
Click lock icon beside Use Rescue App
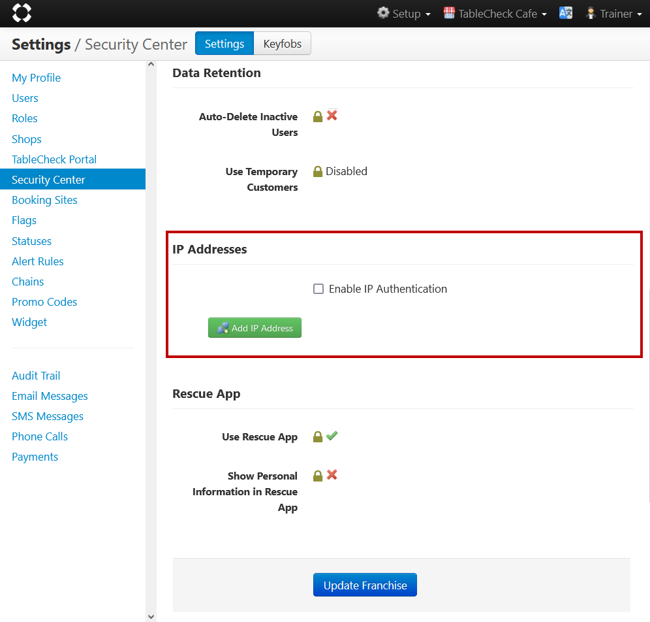tap(318, 436)
